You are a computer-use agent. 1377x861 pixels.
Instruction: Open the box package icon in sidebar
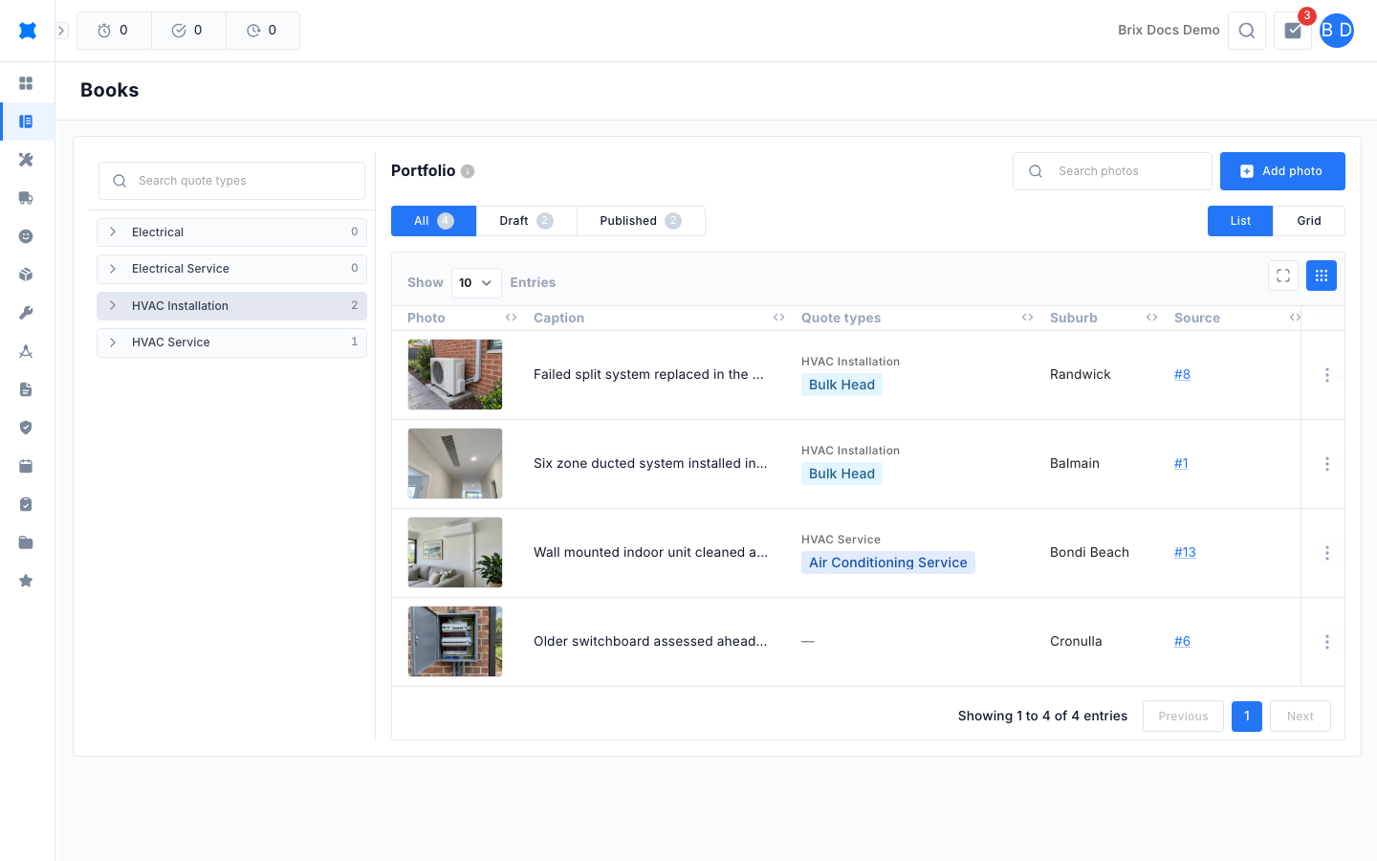pos(26,275)
